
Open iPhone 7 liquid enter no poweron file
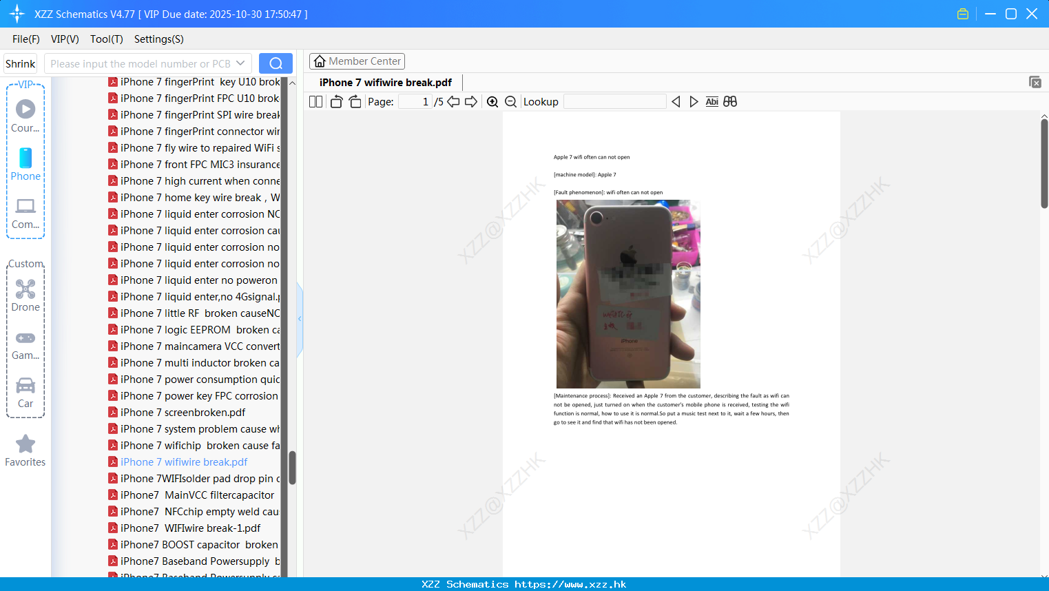click(193, 280)
